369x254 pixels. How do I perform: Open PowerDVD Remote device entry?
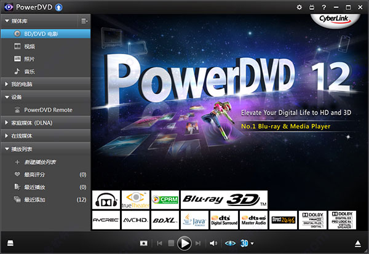[x=48, y=110]
